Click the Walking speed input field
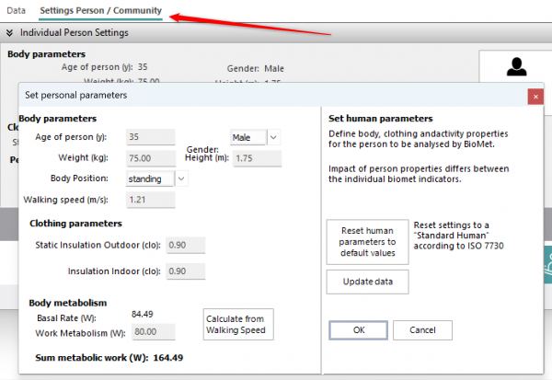This screenshot has height=380, width=552. (x=151, y=200)
